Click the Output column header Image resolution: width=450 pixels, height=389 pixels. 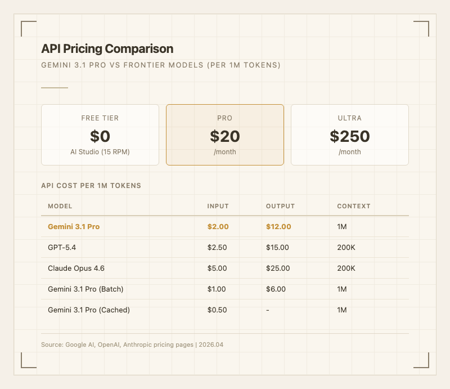click(x=280, y=206)
